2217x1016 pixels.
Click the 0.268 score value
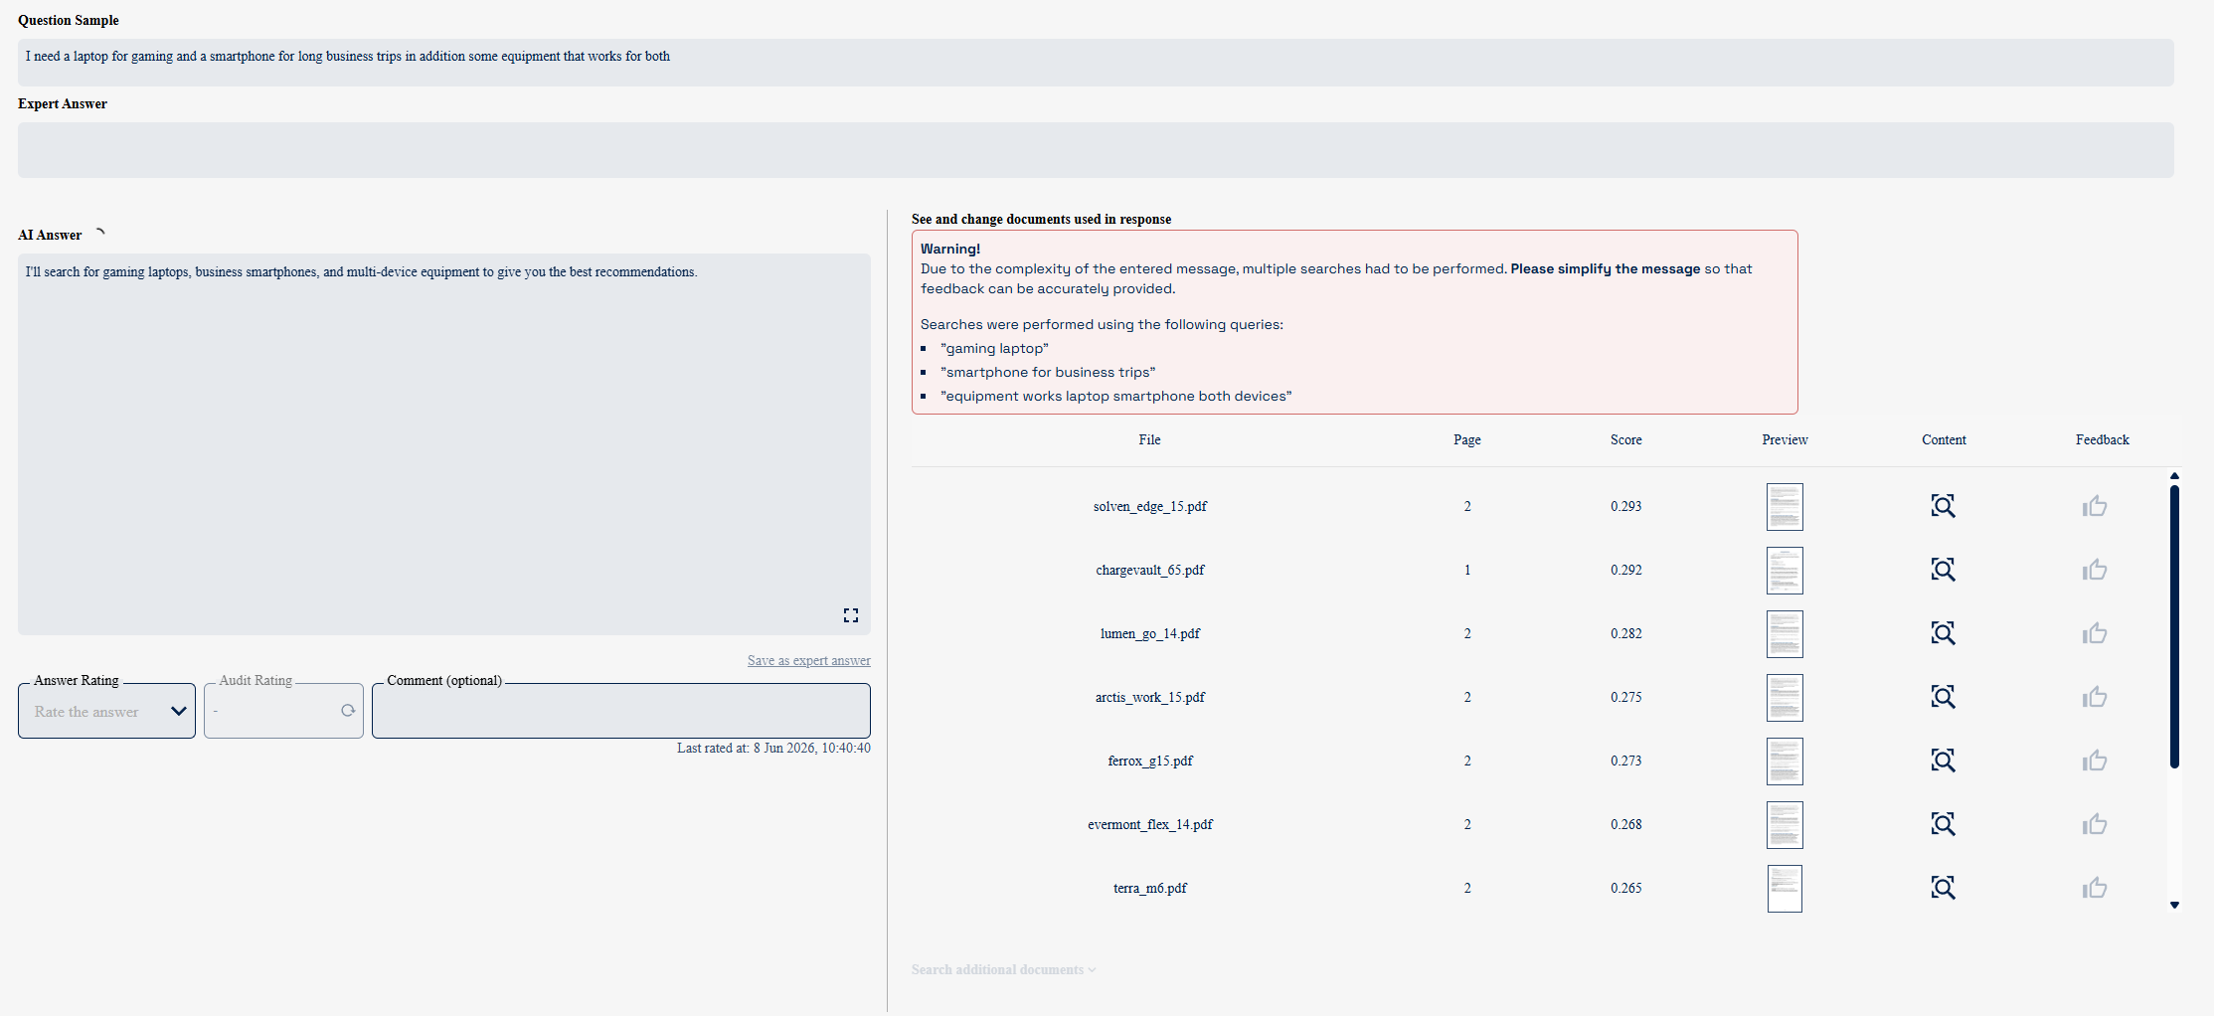pos(1626,825)
